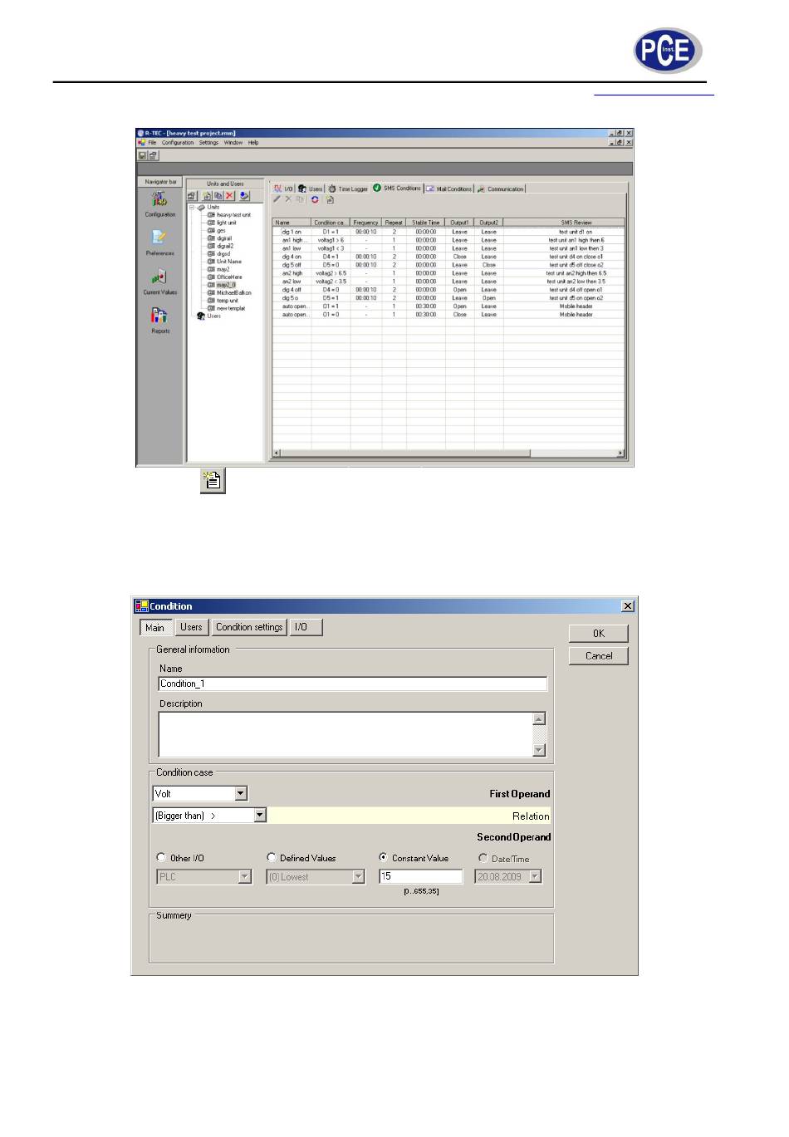Switch to the Mail Conditions tab
The image size is (789, 1137).
coord(448,189)
